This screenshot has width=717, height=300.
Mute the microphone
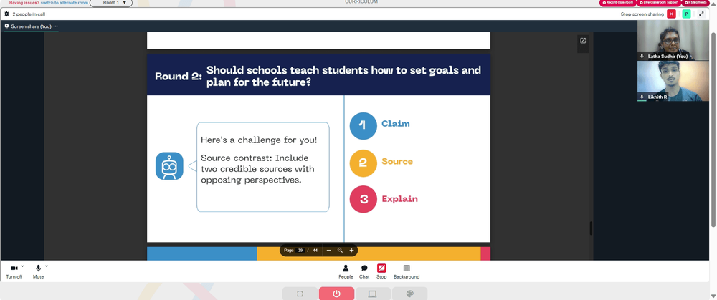pyautogui.click(x=39, y=271)
